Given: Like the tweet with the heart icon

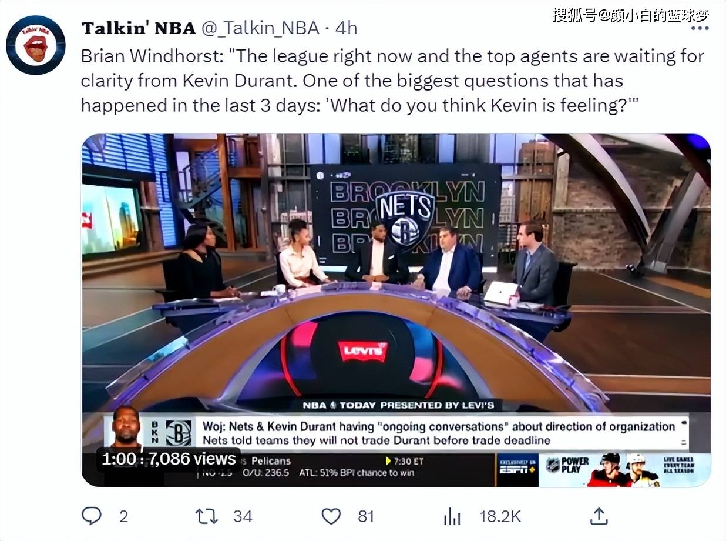Looking at the screenshot, I should 331,516.
